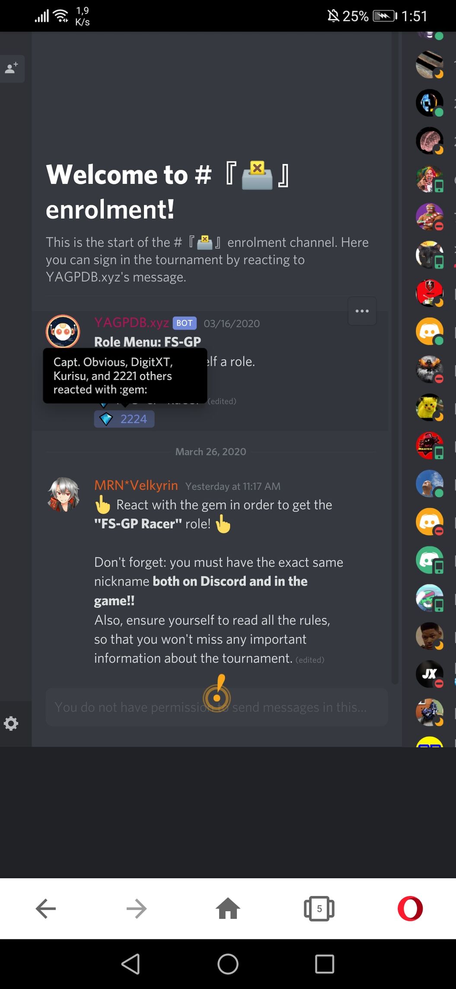Go back using browser back arrow
This screenshot has height=989, width=456.
(46, 908)
